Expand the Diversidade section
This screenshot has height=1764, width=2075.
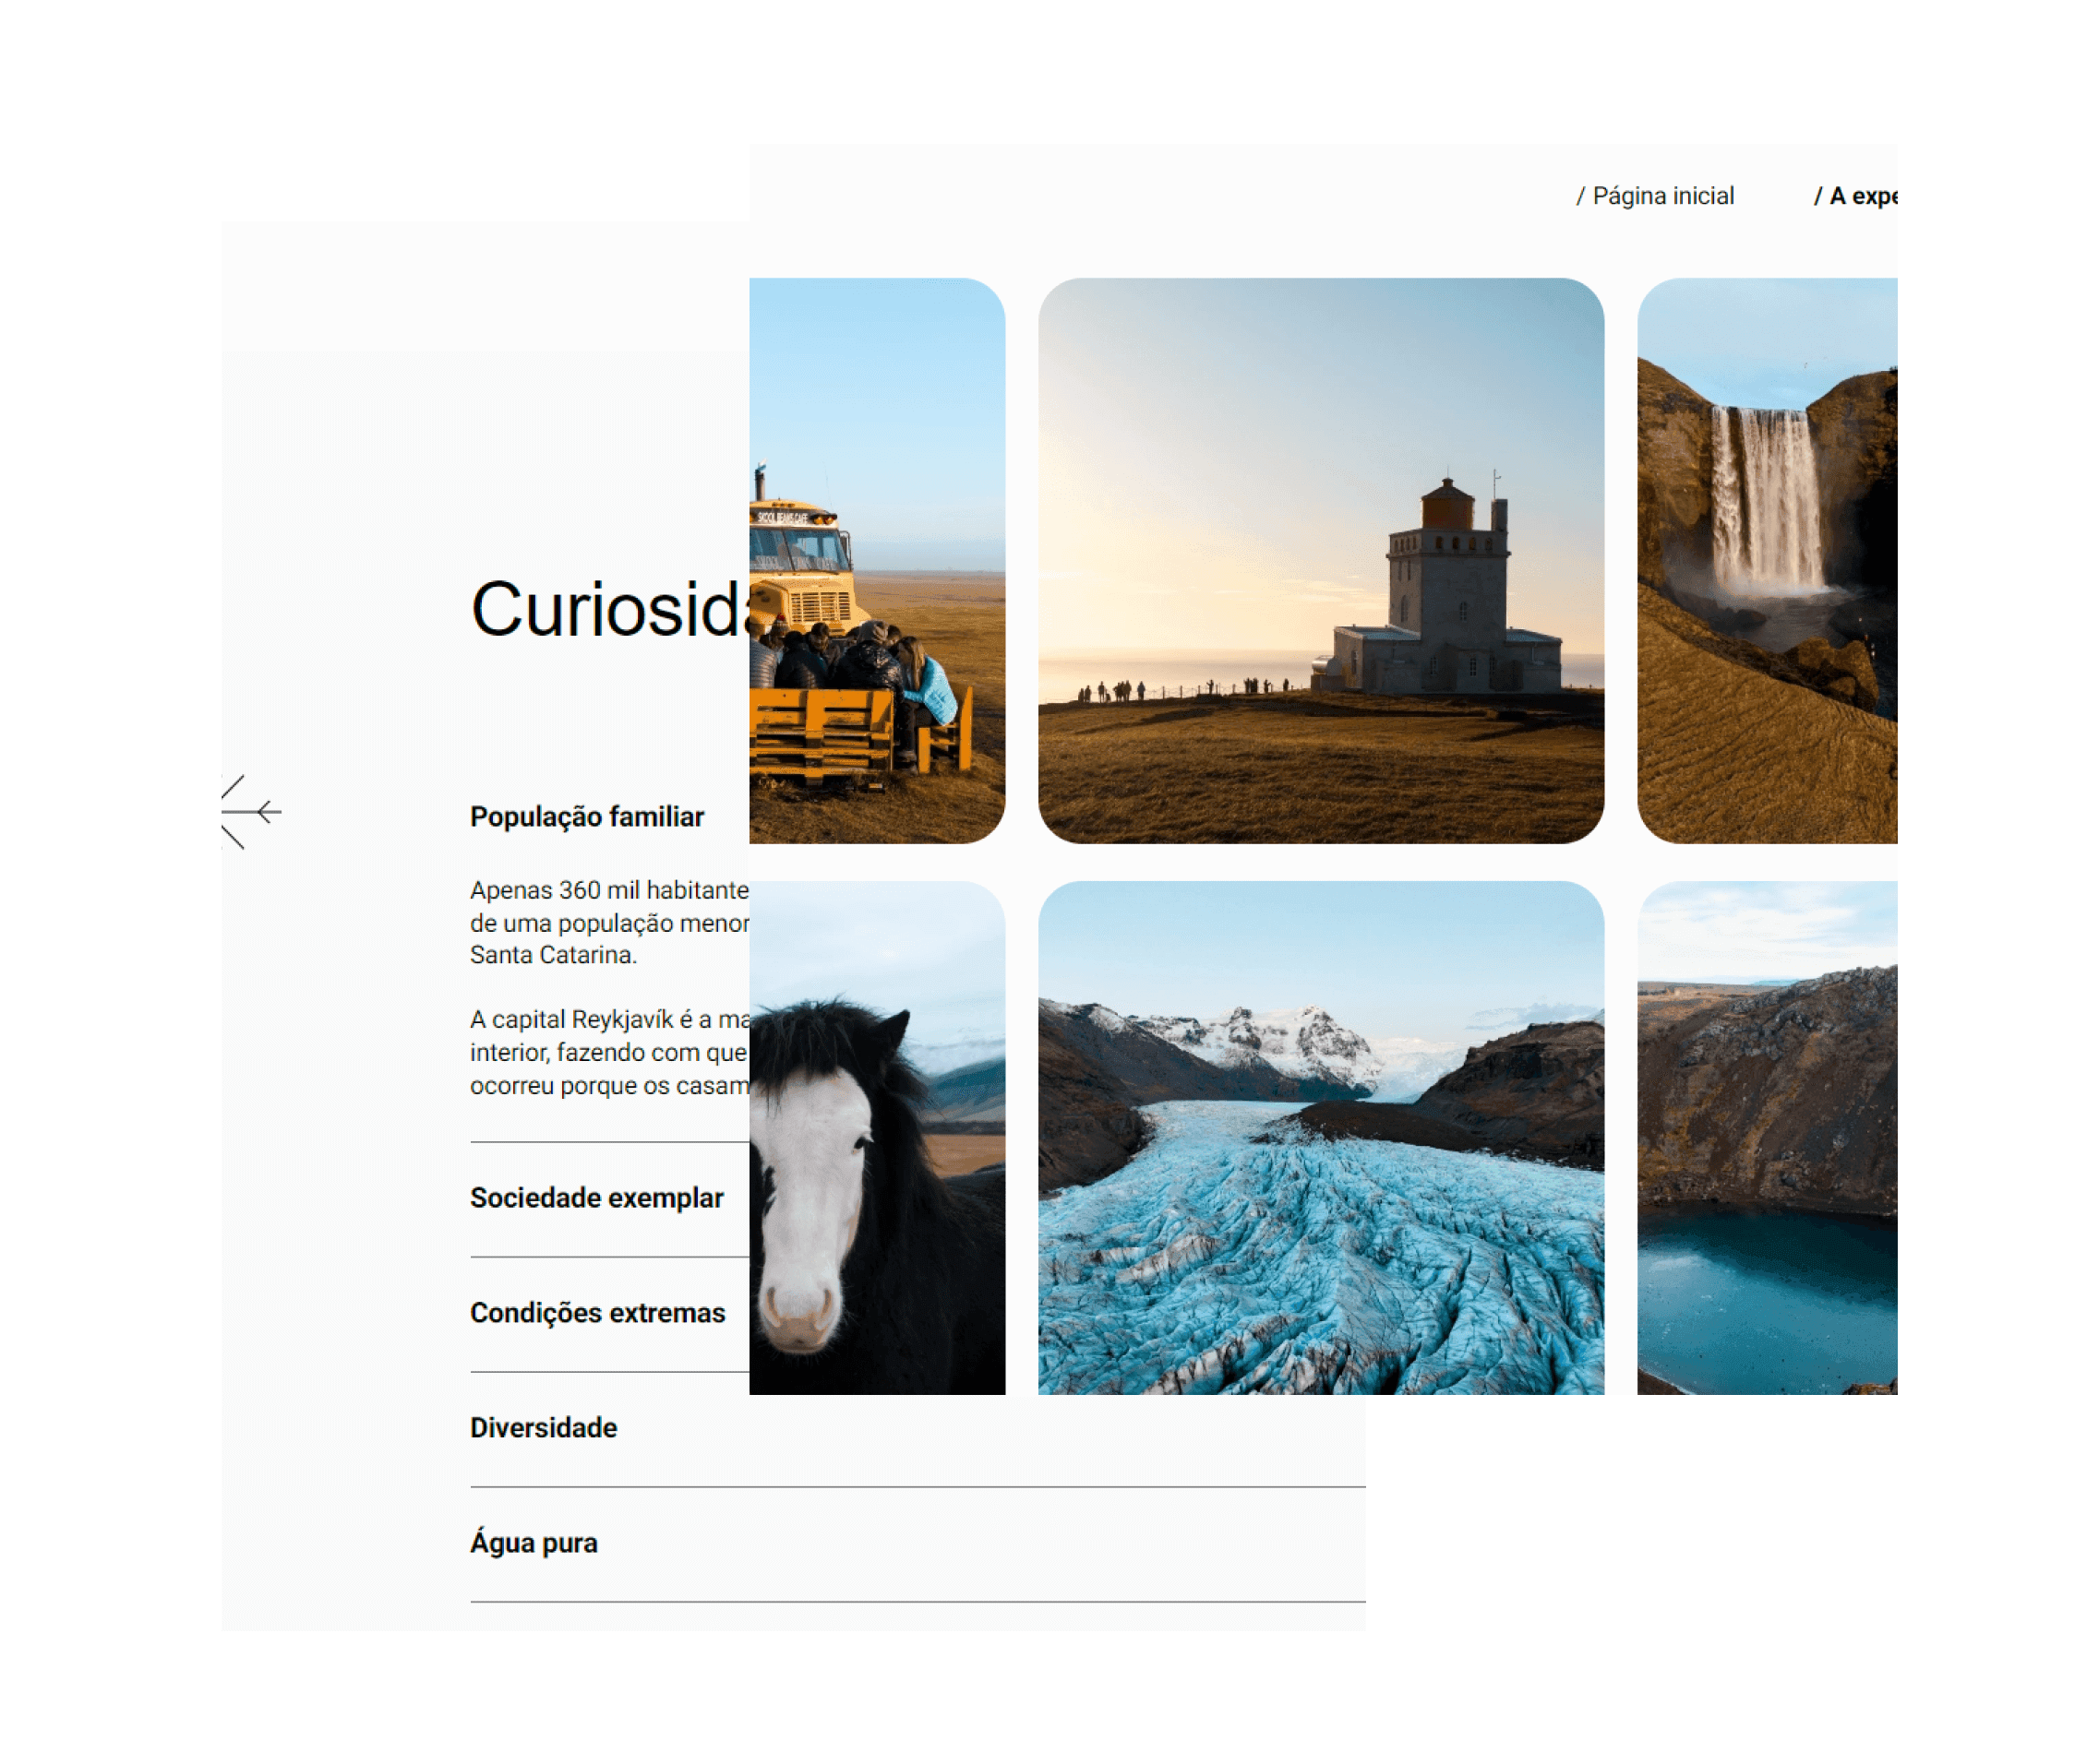tap(544, 1428)
